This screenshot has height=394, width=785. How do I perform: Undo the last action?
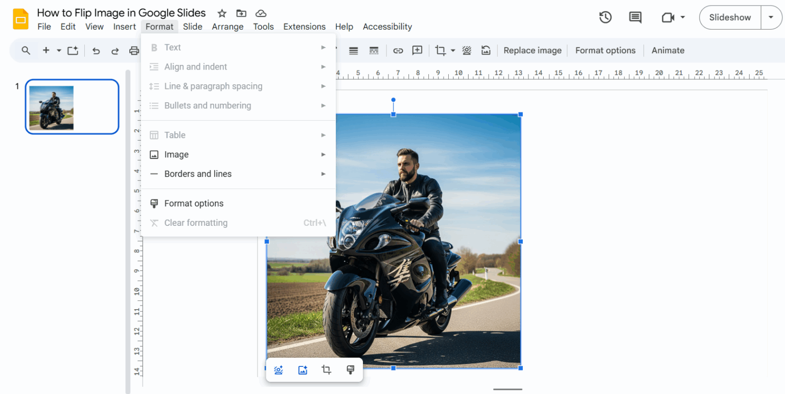[96, 50]
